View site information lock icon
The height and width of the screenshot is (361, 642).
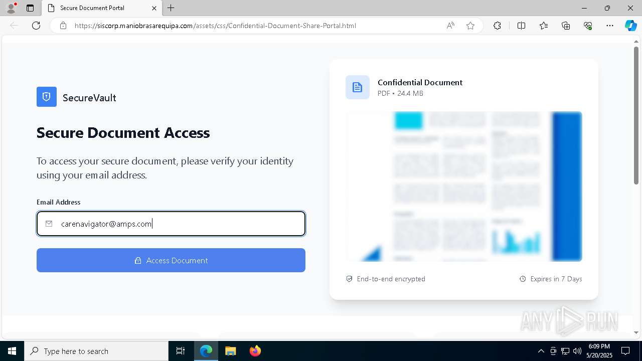pos(63,26)
